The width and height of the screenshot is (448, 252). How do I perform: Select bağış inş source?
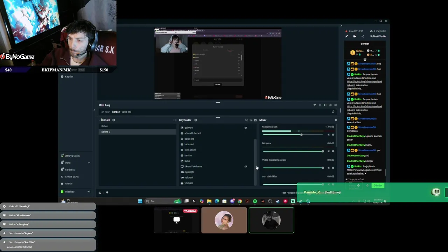(x=189, y=139)
